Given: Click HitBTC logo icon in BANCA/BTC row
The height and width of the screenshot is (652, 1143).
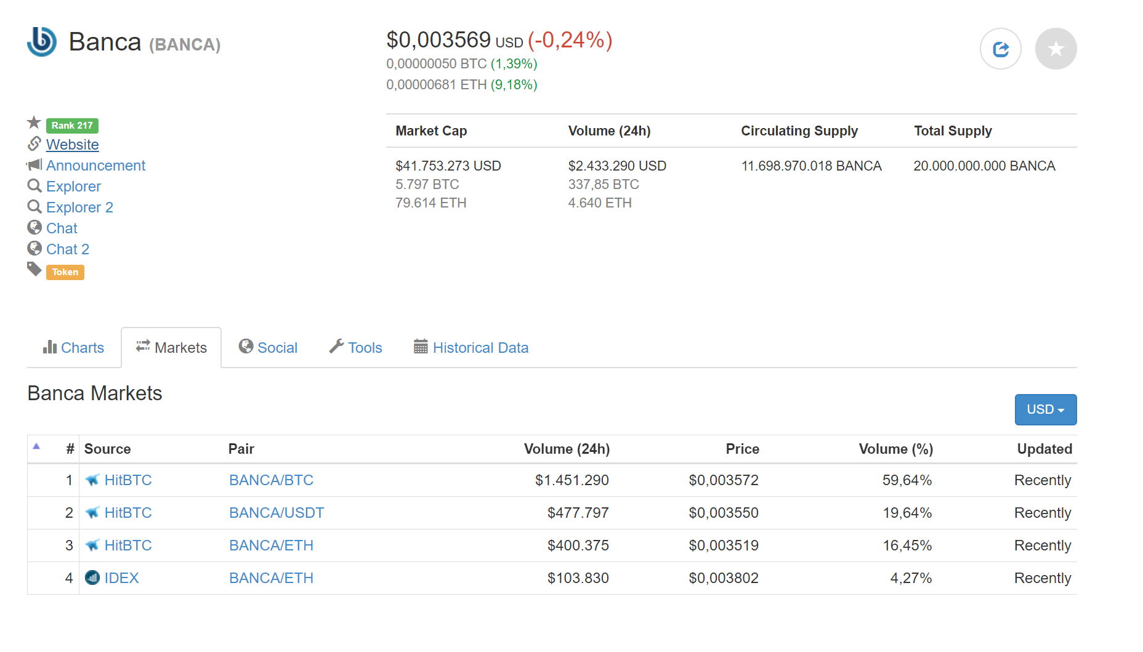Looking at the screenshot, I should [92, 480].
